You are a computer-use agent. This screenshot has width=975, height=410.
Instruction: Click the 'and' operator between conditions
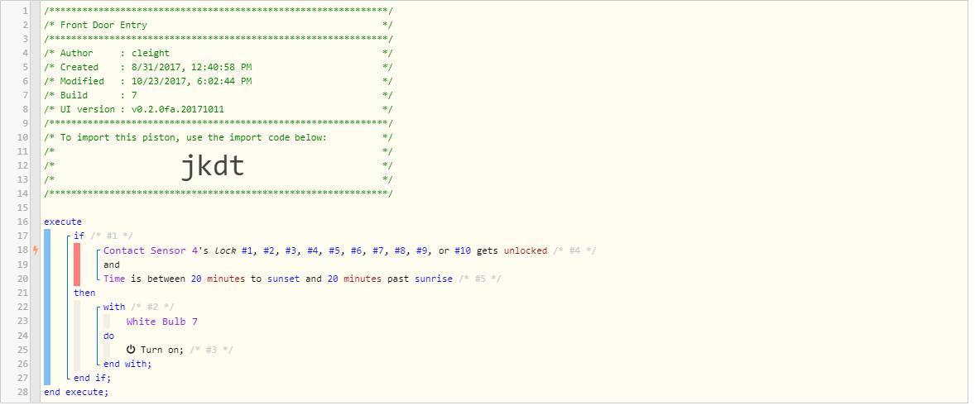(x=112, y=265)
